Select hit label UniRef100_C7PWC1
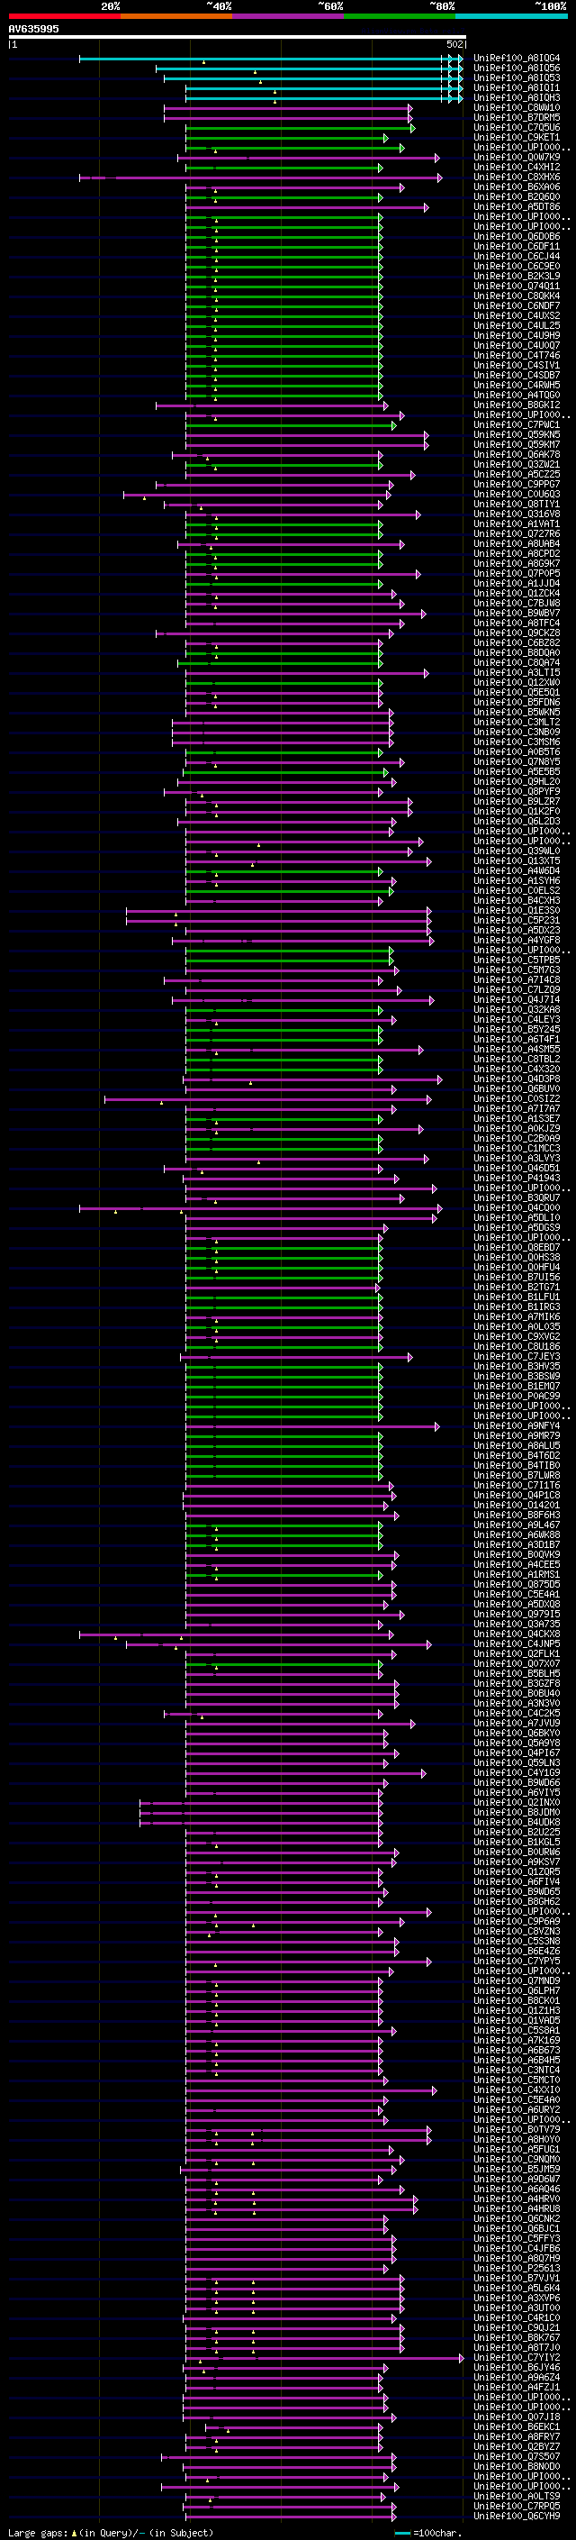This screenshot has width=576, height=2540. [x=517, y=425]
